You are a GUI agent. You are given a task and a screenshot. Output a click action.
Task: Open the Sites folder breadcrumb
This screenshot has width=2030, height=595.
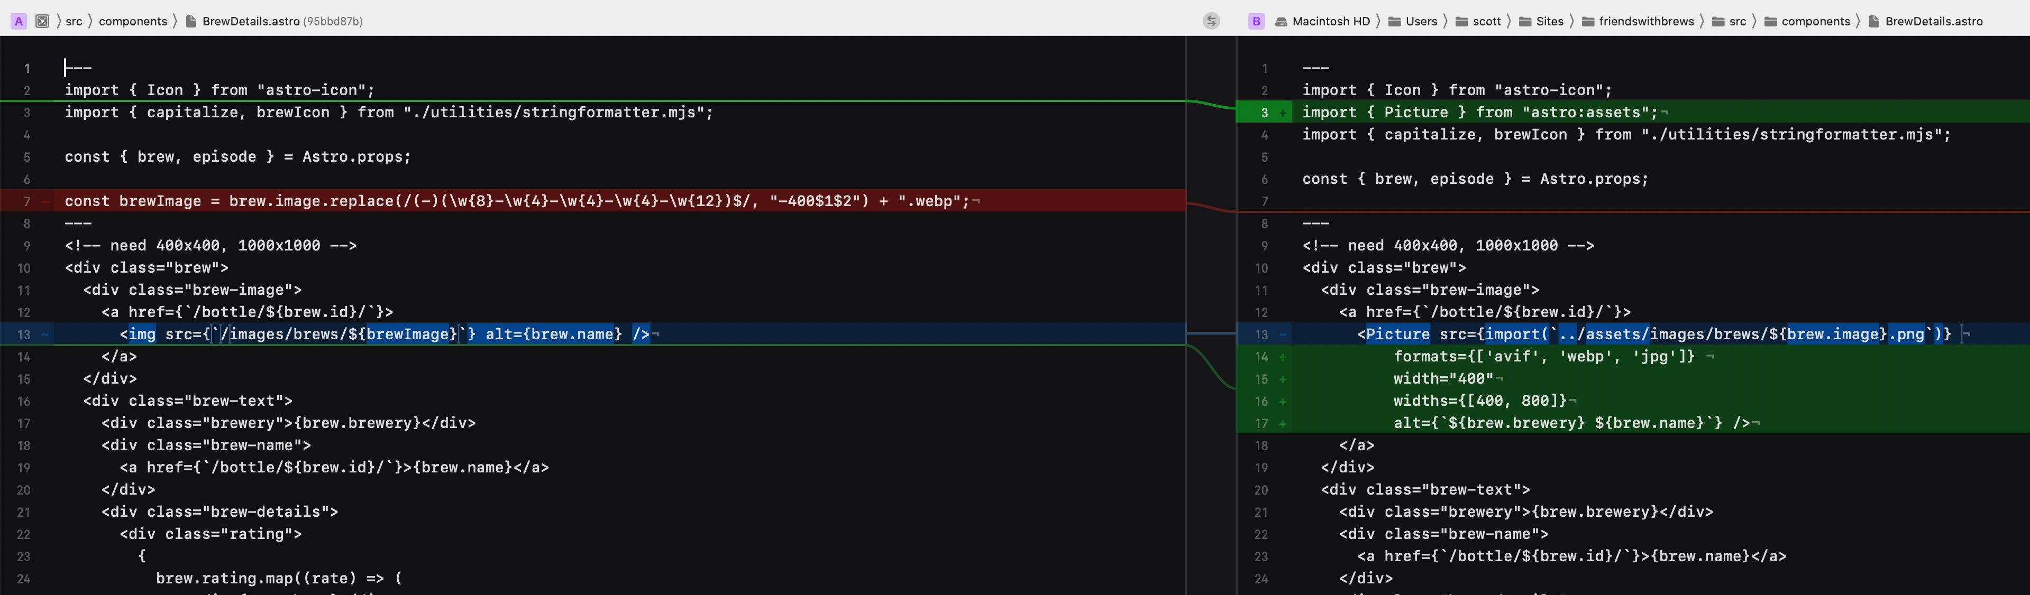[x=1549, y=21]
